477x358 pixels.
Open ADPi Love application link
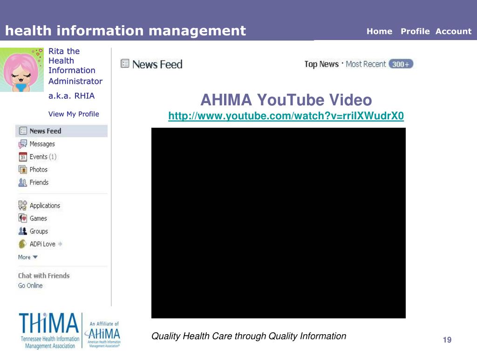[x=42, y=244]
